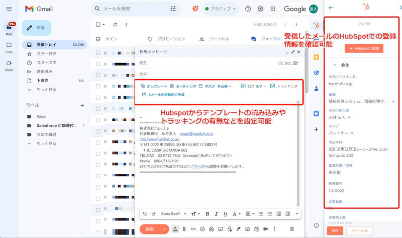The width and height of the screenshot is (402, 238).
Task: Toggle italic formatting
Action: pos(217,214)
